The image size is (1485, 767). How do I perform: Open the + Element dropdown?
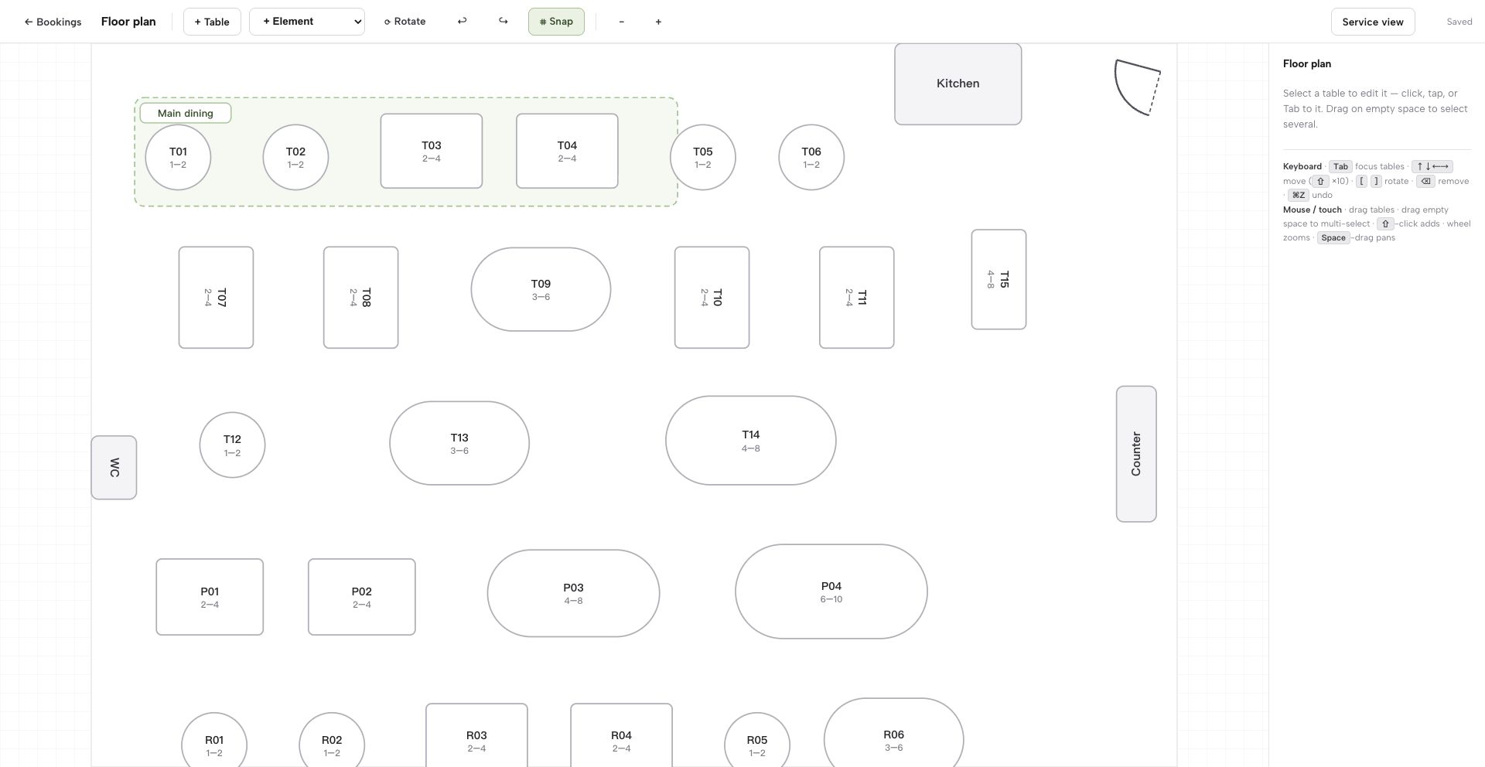point(307,22)
